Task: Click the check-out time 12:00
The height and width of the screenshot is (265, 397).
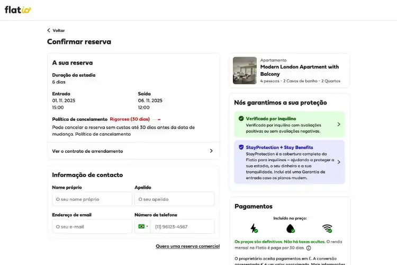Action: coord(144,107)
